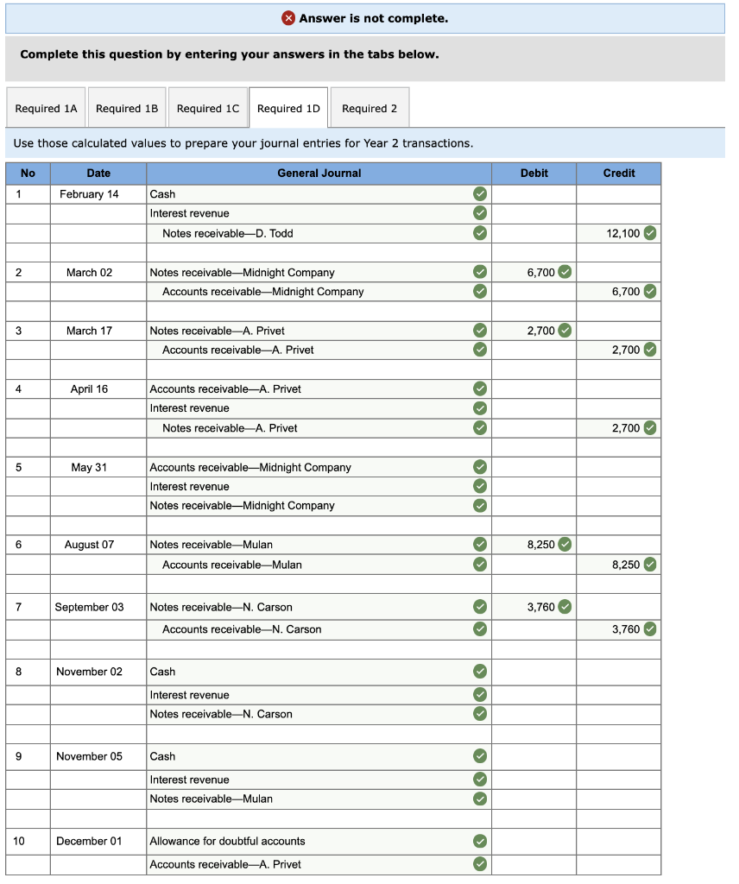Click the checkmark beside Notes receivable—D. Todd

point(480,232)
